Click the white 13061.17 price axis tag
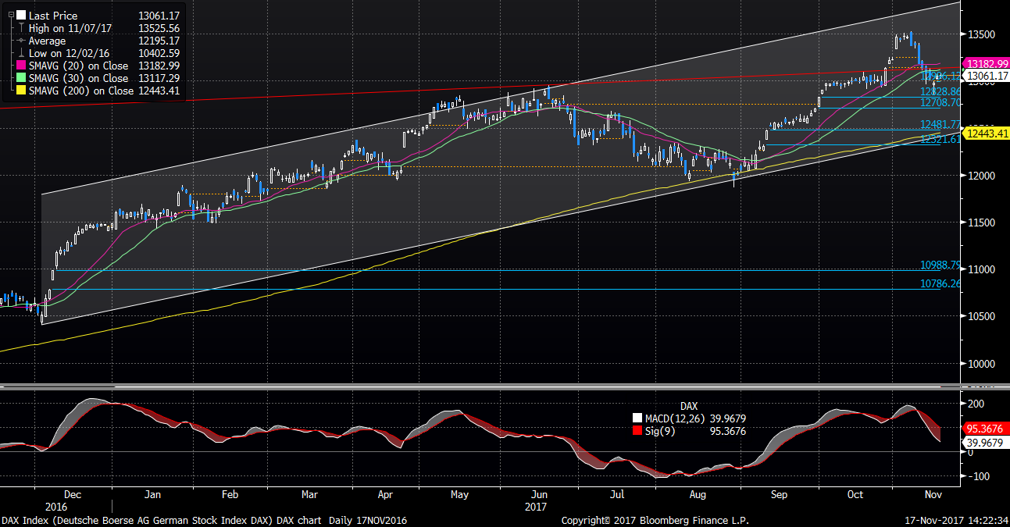Image resolution: width=1010 pixels, height=527 pixels. pyautogui.click(x=985, y=76)
